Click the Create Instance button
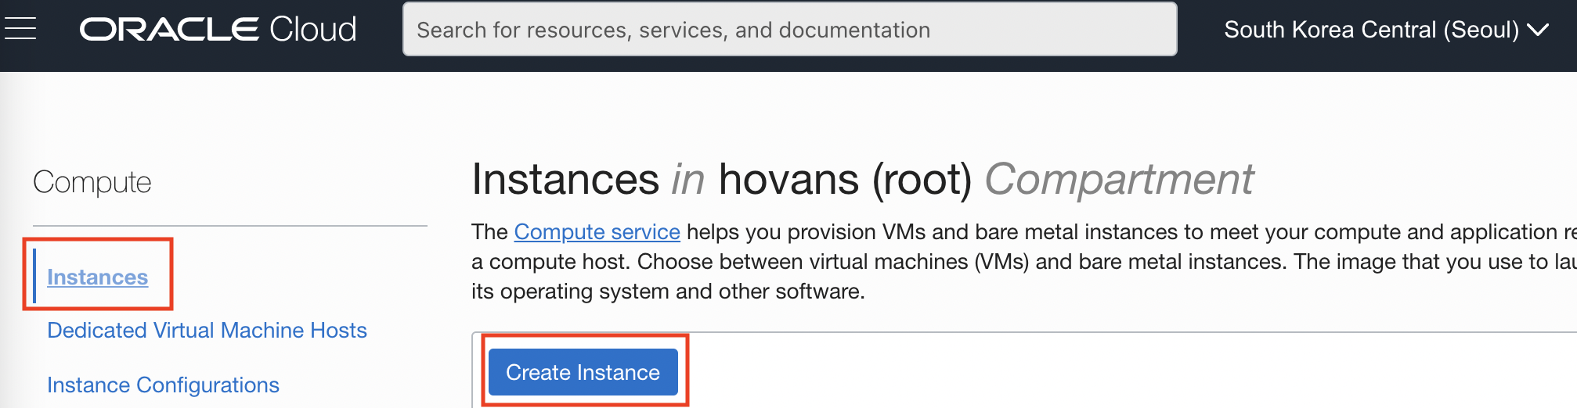Image resolution: width=1577 pixels, height=408 pixels. (x=583, y=372)
